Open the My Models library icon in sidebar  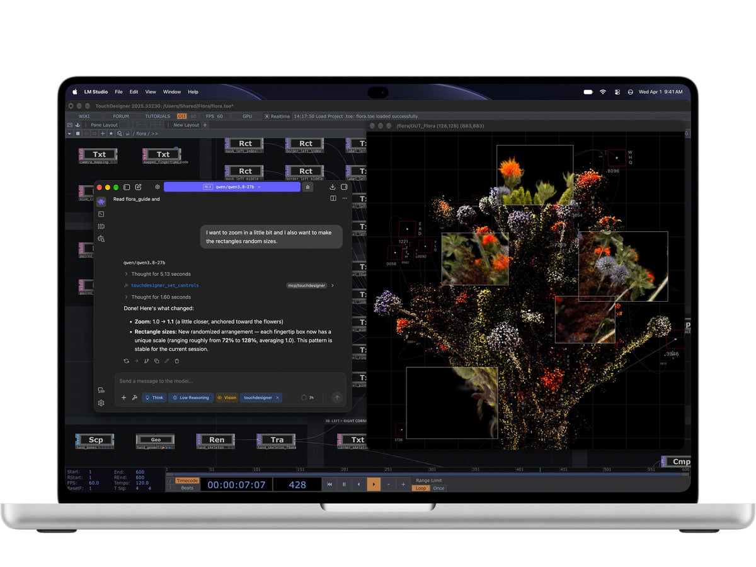(x=101, y=226)
